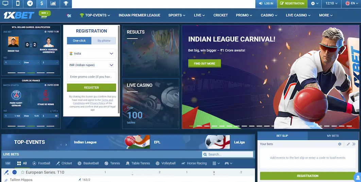Click the dollar sign payments icon
Image resolution: width=361 pixels, height=182 pixels.
[x=41, y=3]
